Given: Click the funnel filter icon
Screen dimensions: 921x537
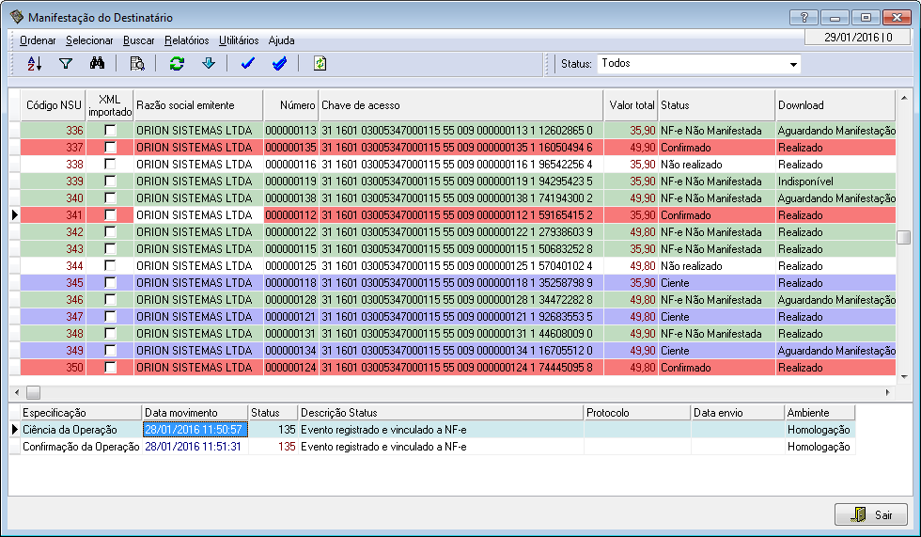Looking at the screenshot, I should point(66,64).
